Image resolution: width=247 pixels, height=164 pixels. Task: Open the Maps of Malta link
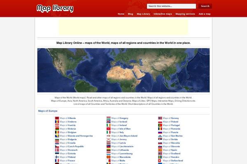click(118, 161)
